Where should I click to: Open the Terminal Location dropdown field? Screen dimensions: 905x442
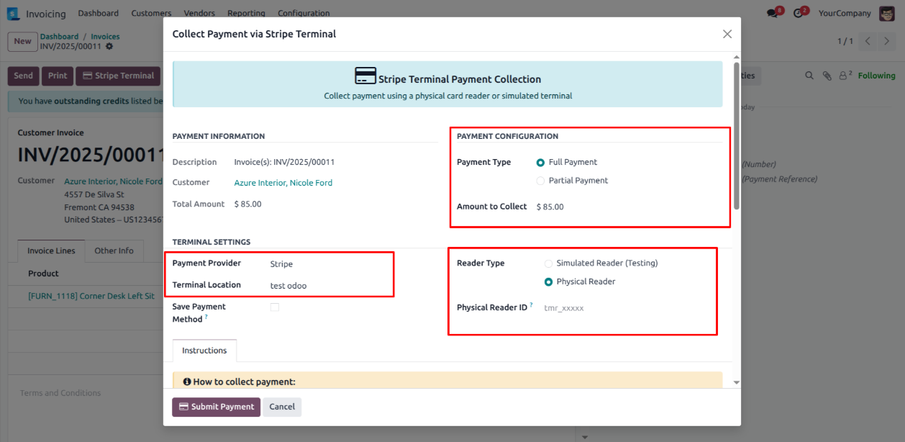click(327, 286)
